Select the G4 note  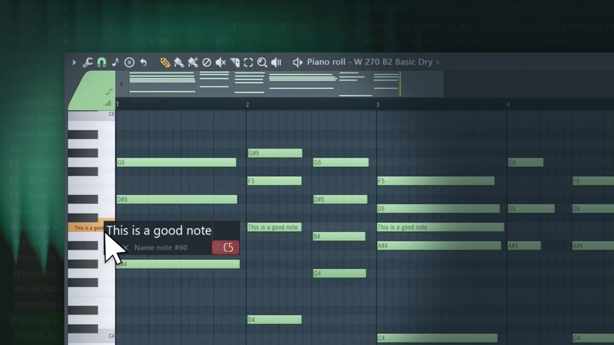339,273
